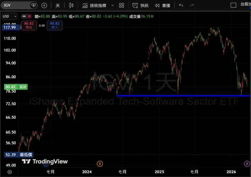The width and height of the screenshot is (251, 177).
Task: Click the green 80.82 IGV price label
Action: pyautogui.click(x=16, y=87)
